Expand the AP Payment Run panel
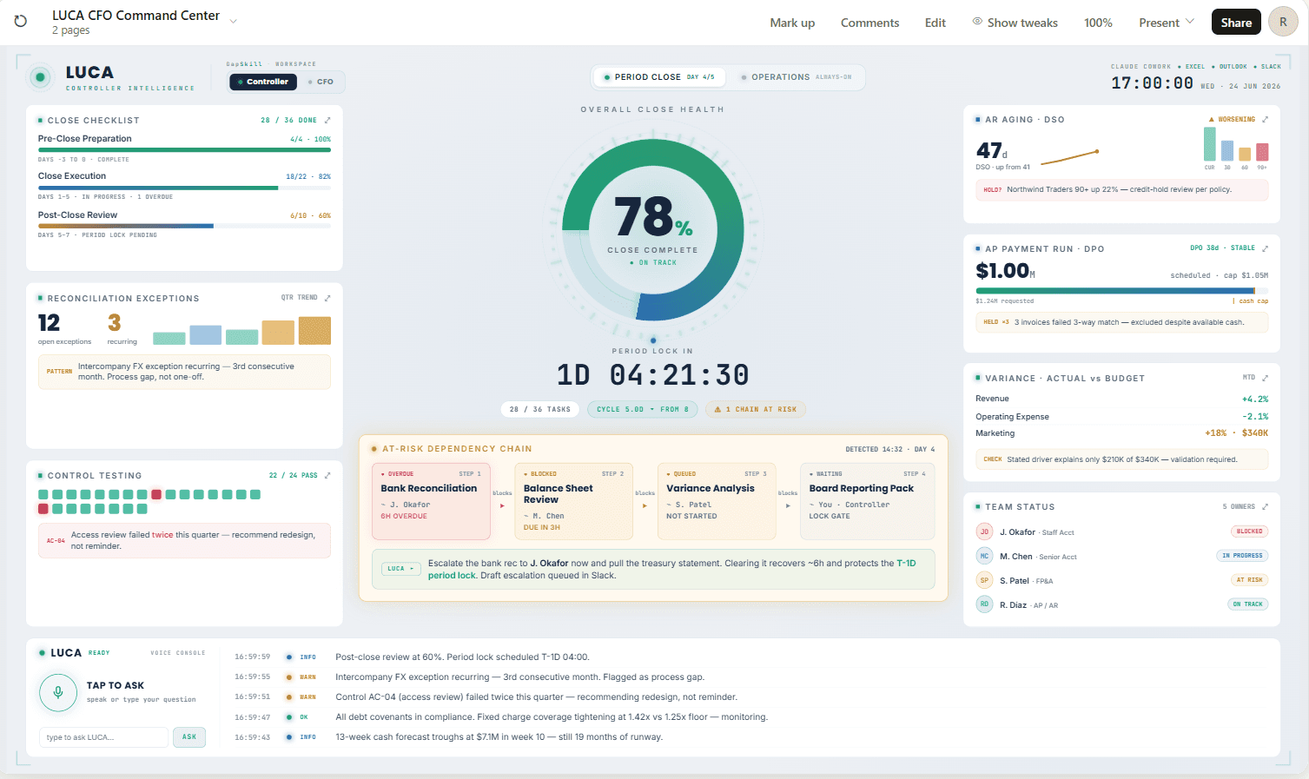Image resolution: width=1309 pixels, height=779 pixels. (x=1265, y=248)
